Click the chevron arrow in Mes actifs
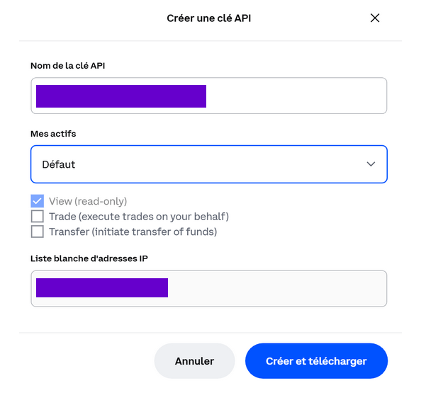 (x=371, y=164)
